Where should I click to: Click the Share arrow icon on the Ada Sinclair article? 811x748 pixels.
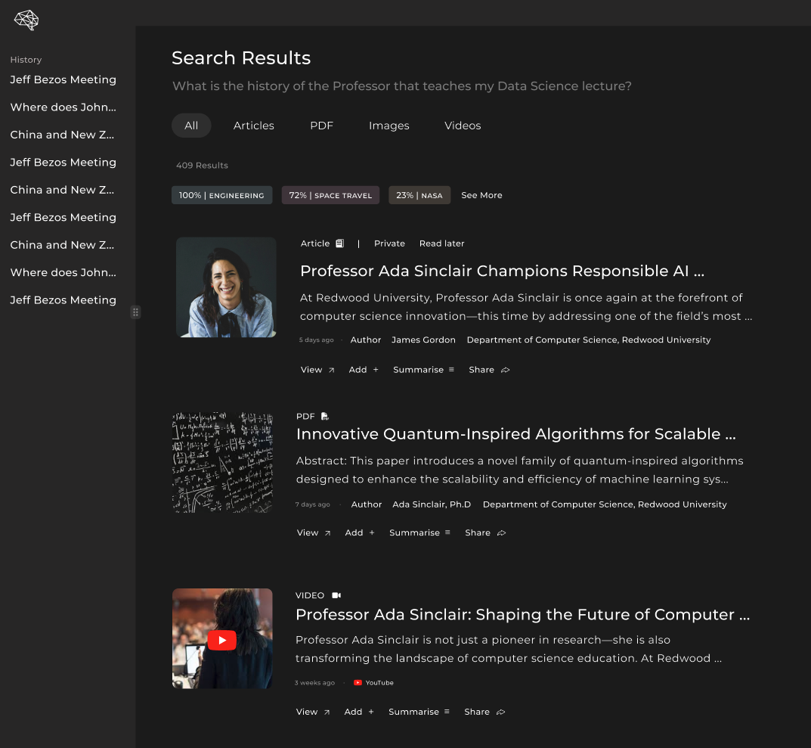pos(504,370)
